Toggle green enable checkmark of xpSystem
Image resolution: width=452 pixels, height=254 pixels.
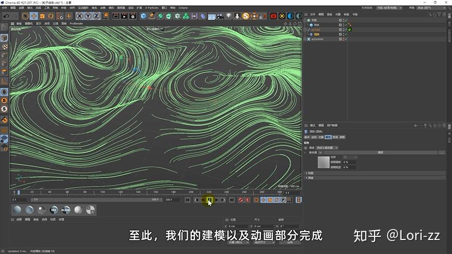[x=345, y=39]
